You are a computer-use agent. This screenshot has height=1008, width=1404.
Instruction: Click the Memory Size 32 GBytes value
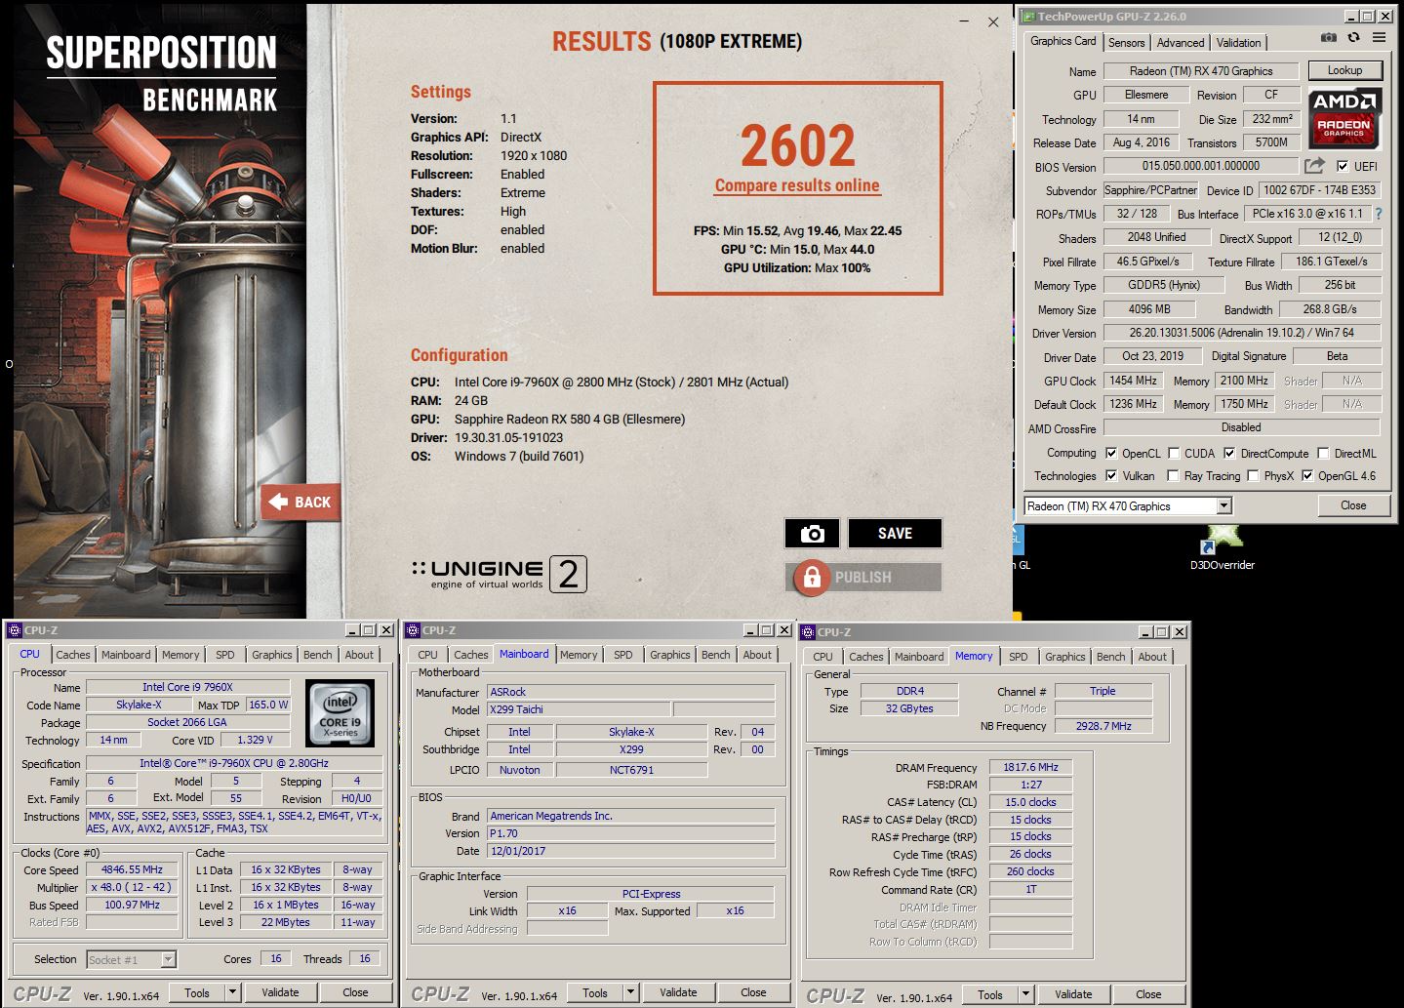[909, 708]
